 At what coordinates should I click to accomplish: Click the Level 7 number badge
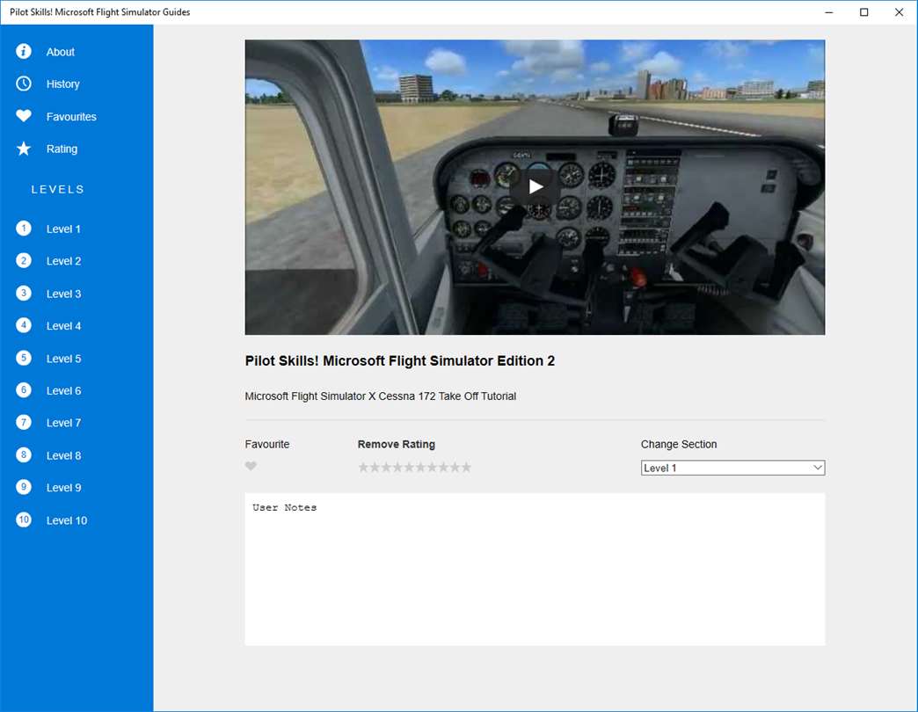point(24,423)
